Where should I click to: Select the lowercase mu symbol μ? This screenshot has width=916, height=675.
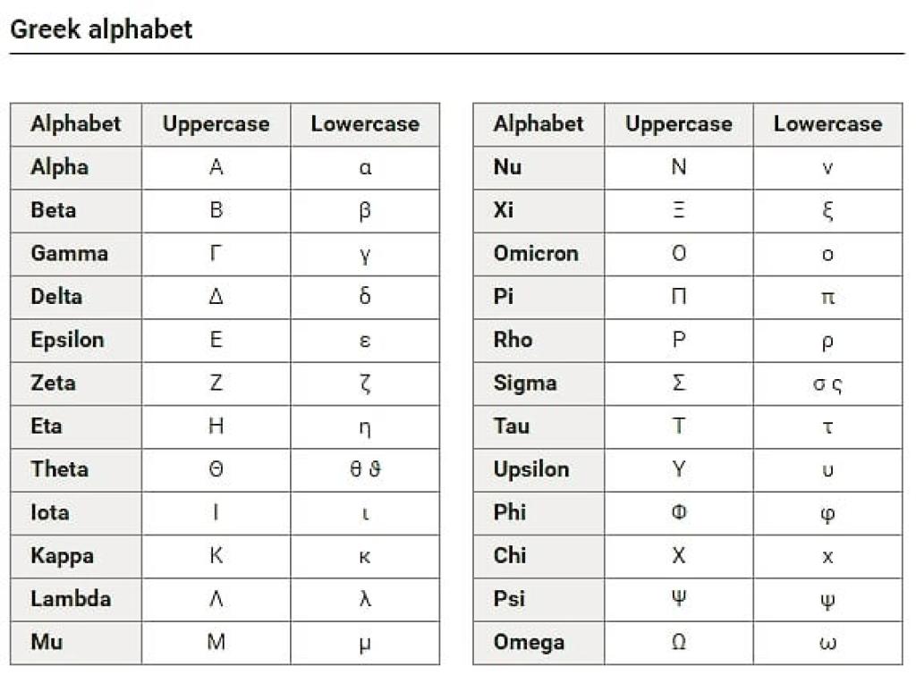click(x=365, y=644)
